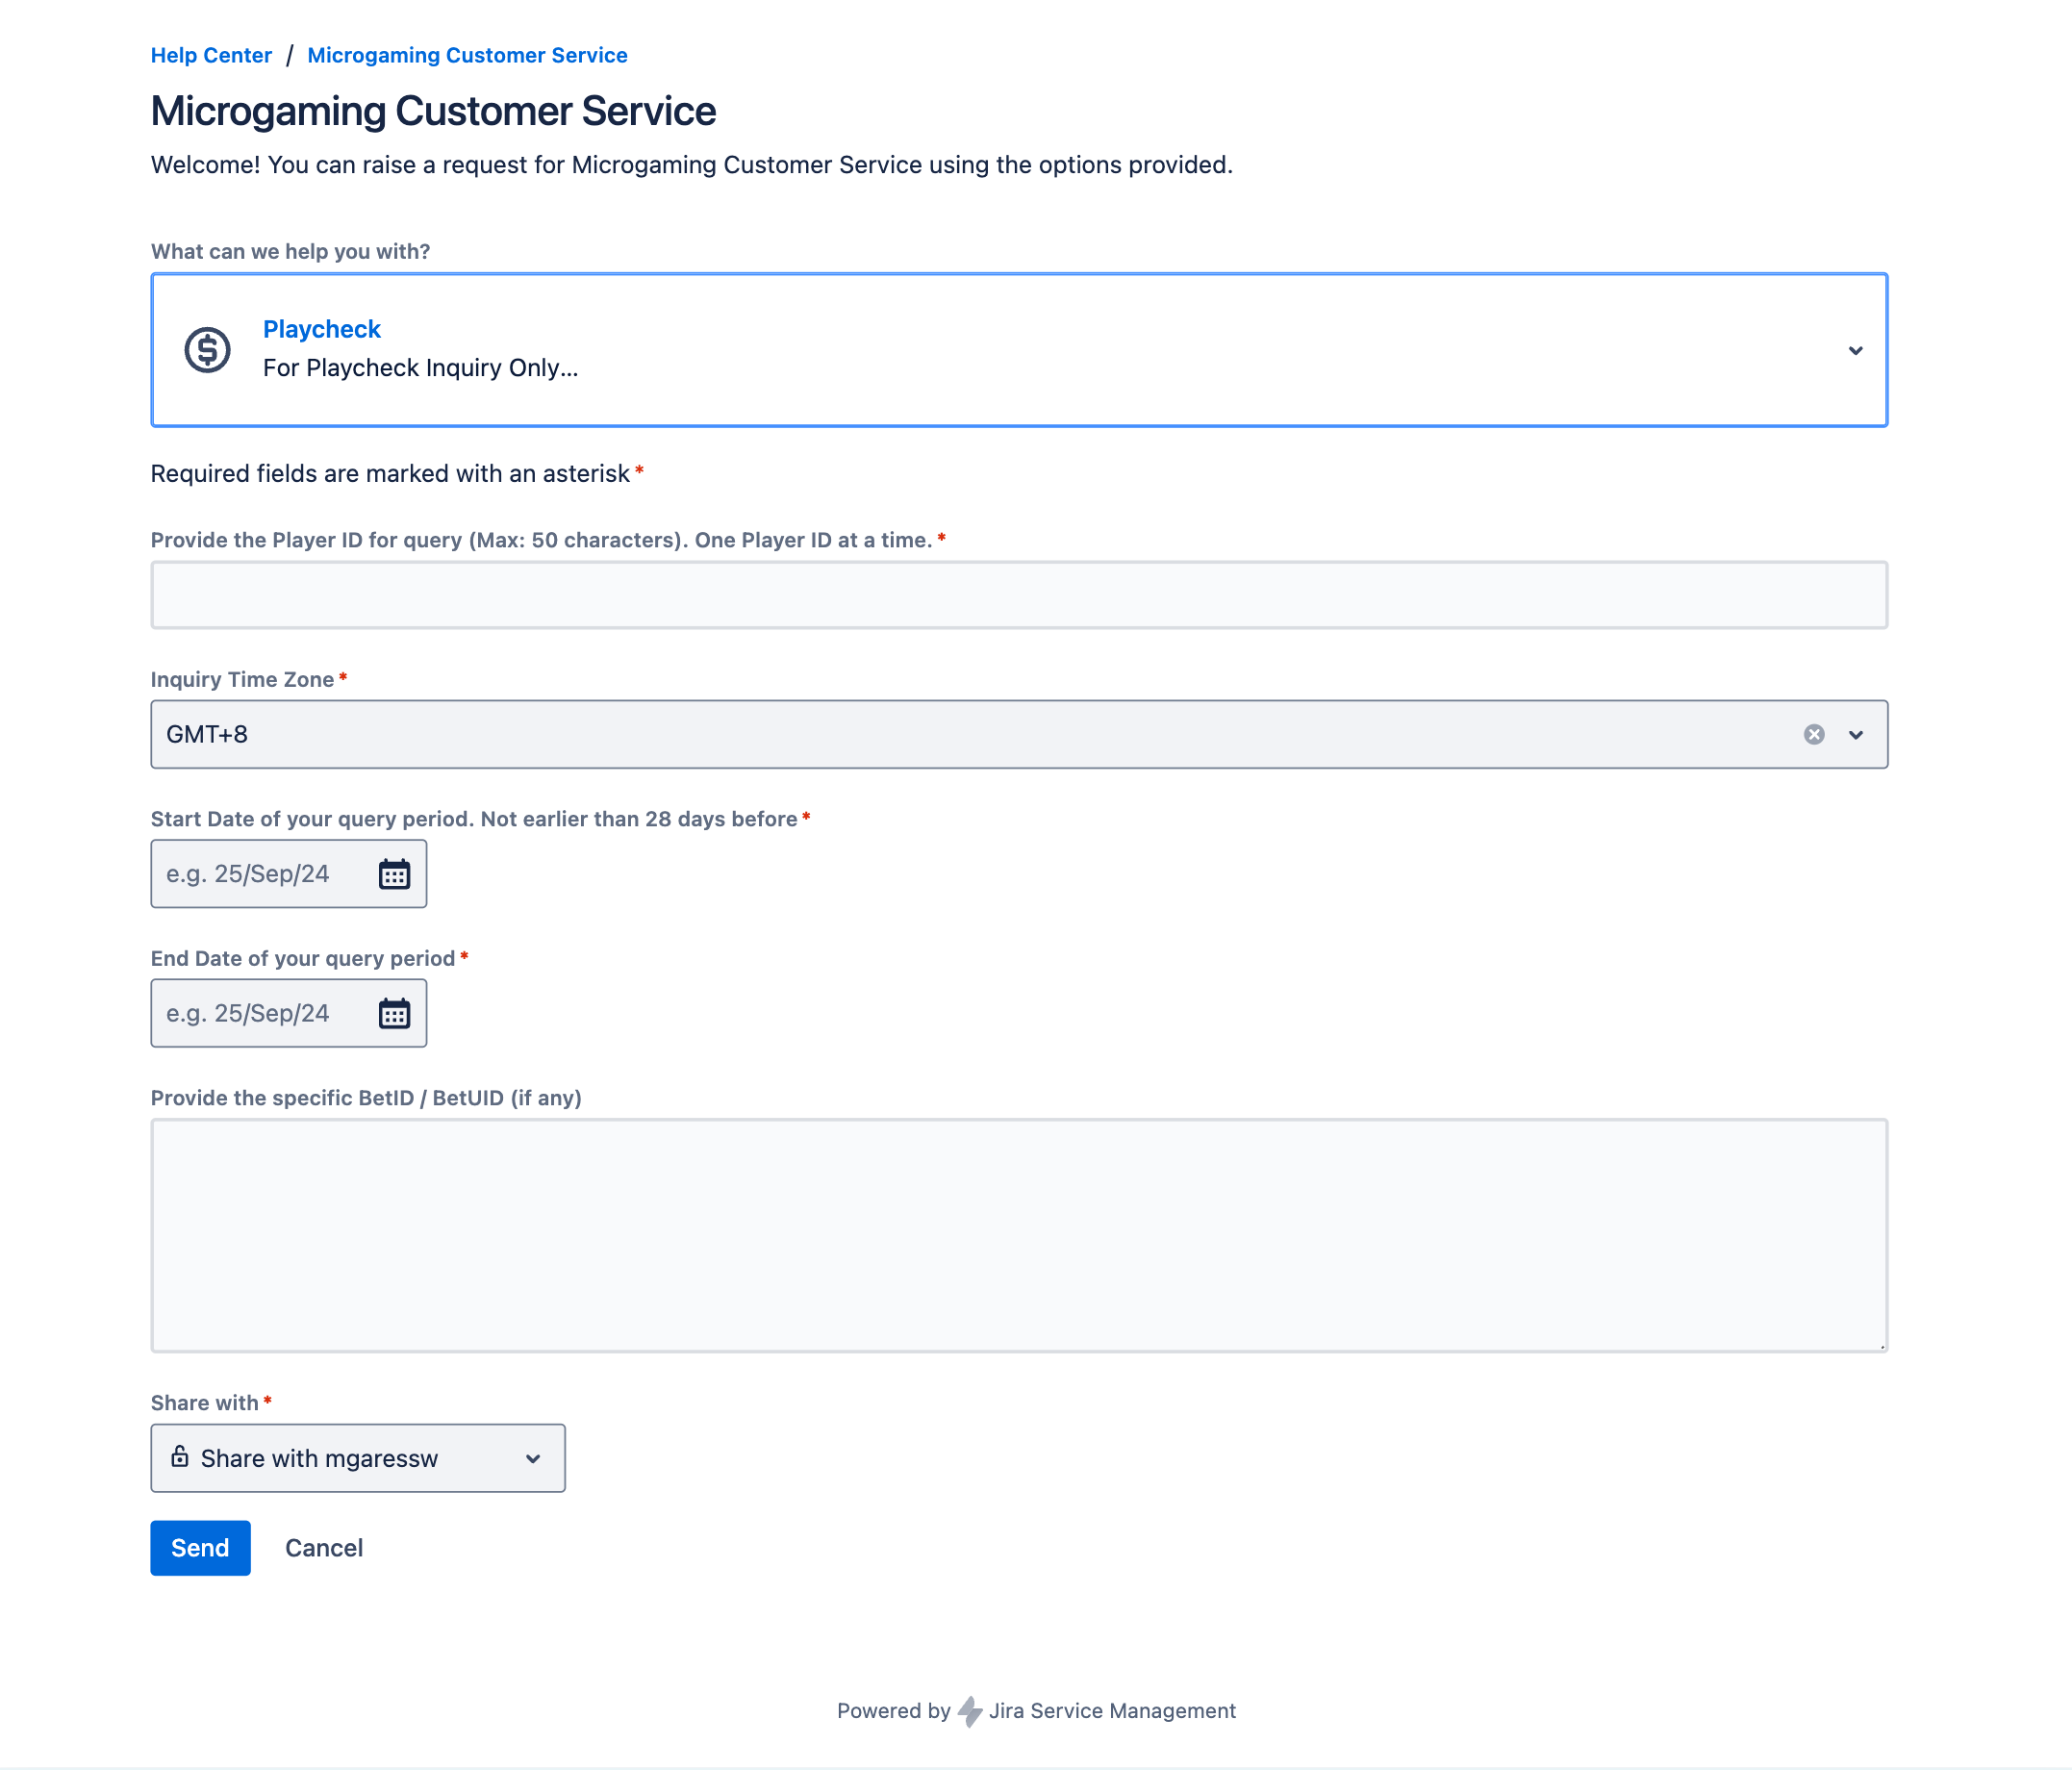
Task: Click into the Player ID field
Action: (x=1018, y=596)
